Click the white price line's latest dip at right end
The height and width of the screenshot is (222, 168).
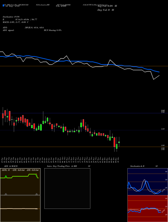pos(154,79)
